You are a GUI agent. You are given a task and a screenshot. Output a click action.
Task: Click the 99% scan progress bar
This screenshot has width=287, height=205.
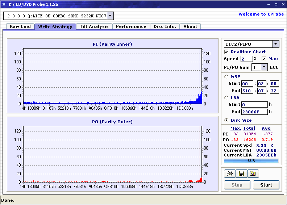point(251,161)
